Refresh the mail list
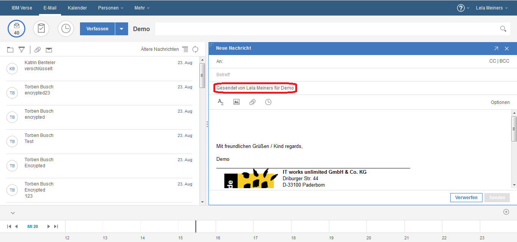The width and height of the screenshot is (517, 242). click(195, 49)
